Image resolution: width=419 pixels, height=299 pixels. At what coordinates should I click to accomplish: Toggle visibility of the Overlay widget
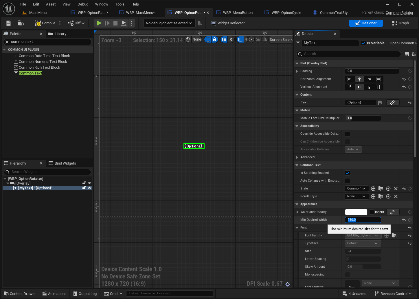click(x=89, y=183)
